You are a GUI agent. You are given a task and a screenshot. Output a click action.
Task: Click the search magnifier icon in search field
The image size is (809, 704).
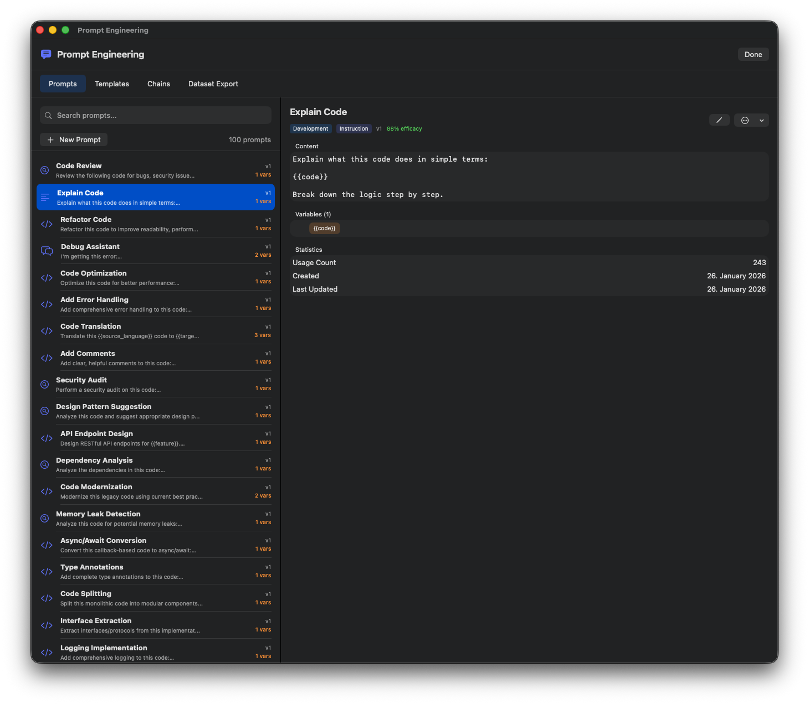48,116
